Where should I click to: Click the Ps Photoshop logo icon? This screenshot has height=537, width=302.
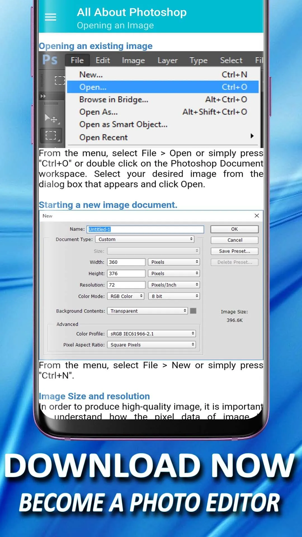pos(50,60)
